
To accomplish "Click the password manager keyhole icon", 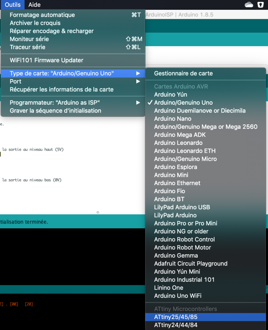I will [x=260, y=5].
